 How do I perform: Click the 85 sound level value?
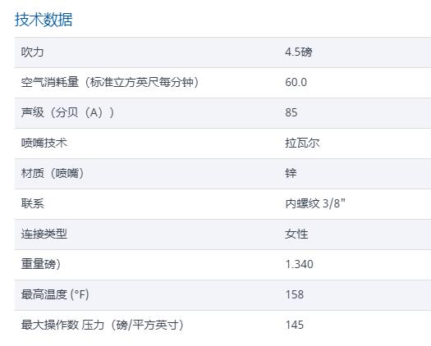[x=291, y=112]
